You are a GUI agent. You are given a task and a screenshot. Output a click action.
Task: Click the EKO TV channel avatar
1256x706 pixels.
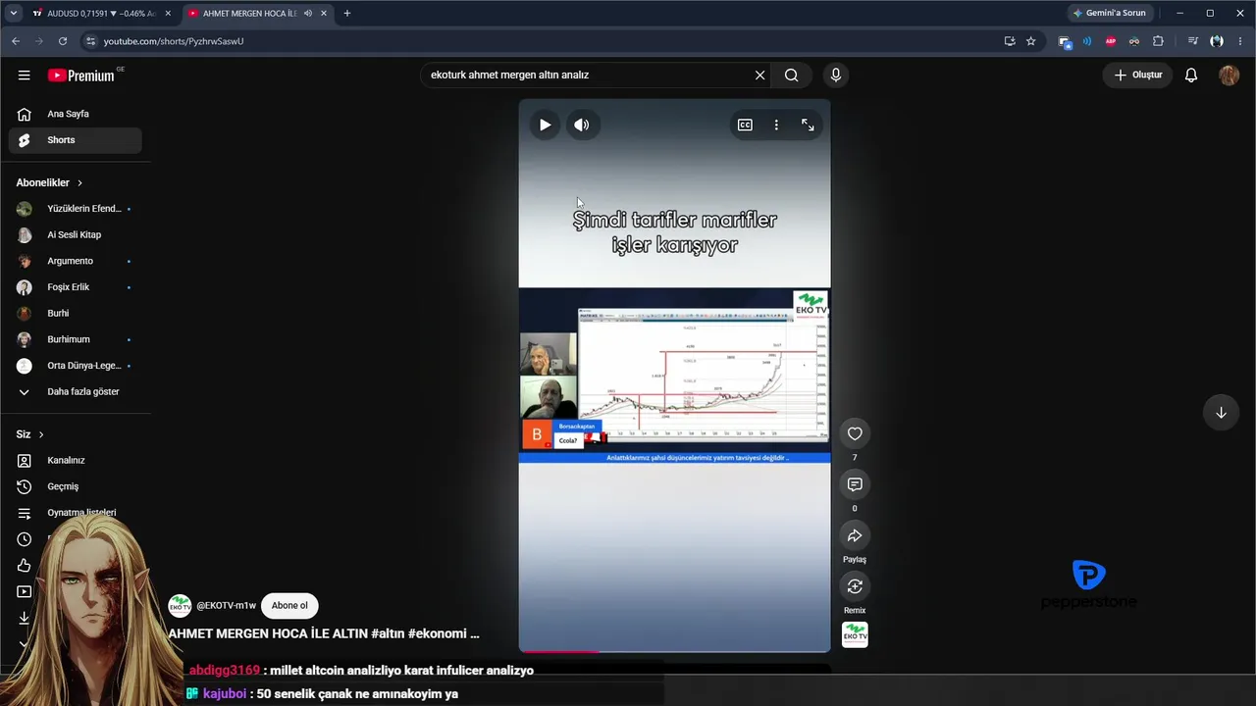pos(180,605)
